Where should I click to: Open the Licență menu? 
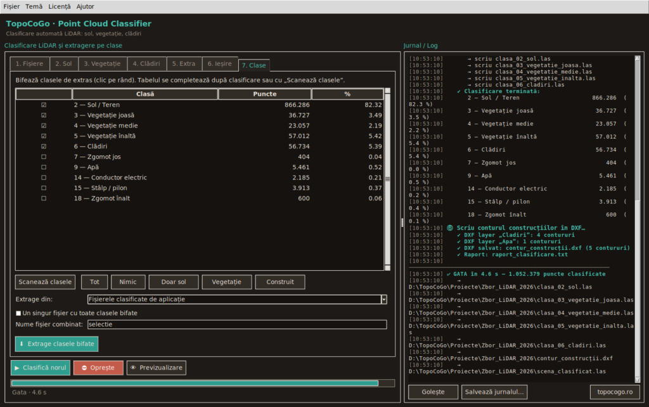click(59, 6)
